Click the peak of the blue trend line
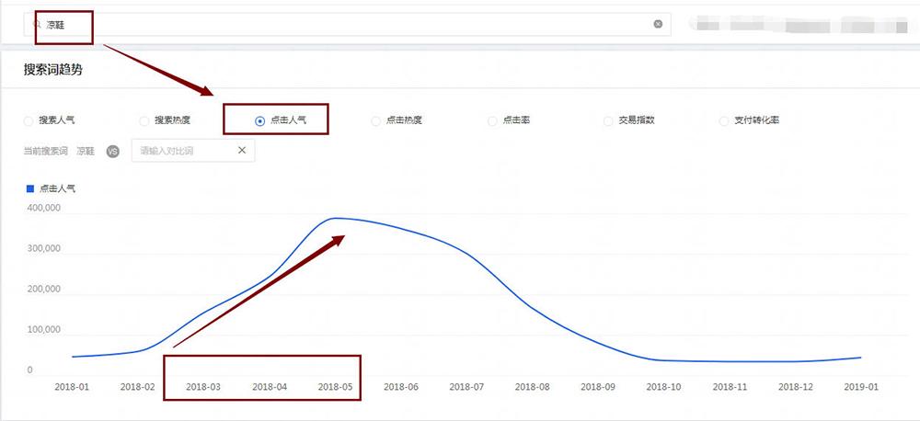 [338, 218]
